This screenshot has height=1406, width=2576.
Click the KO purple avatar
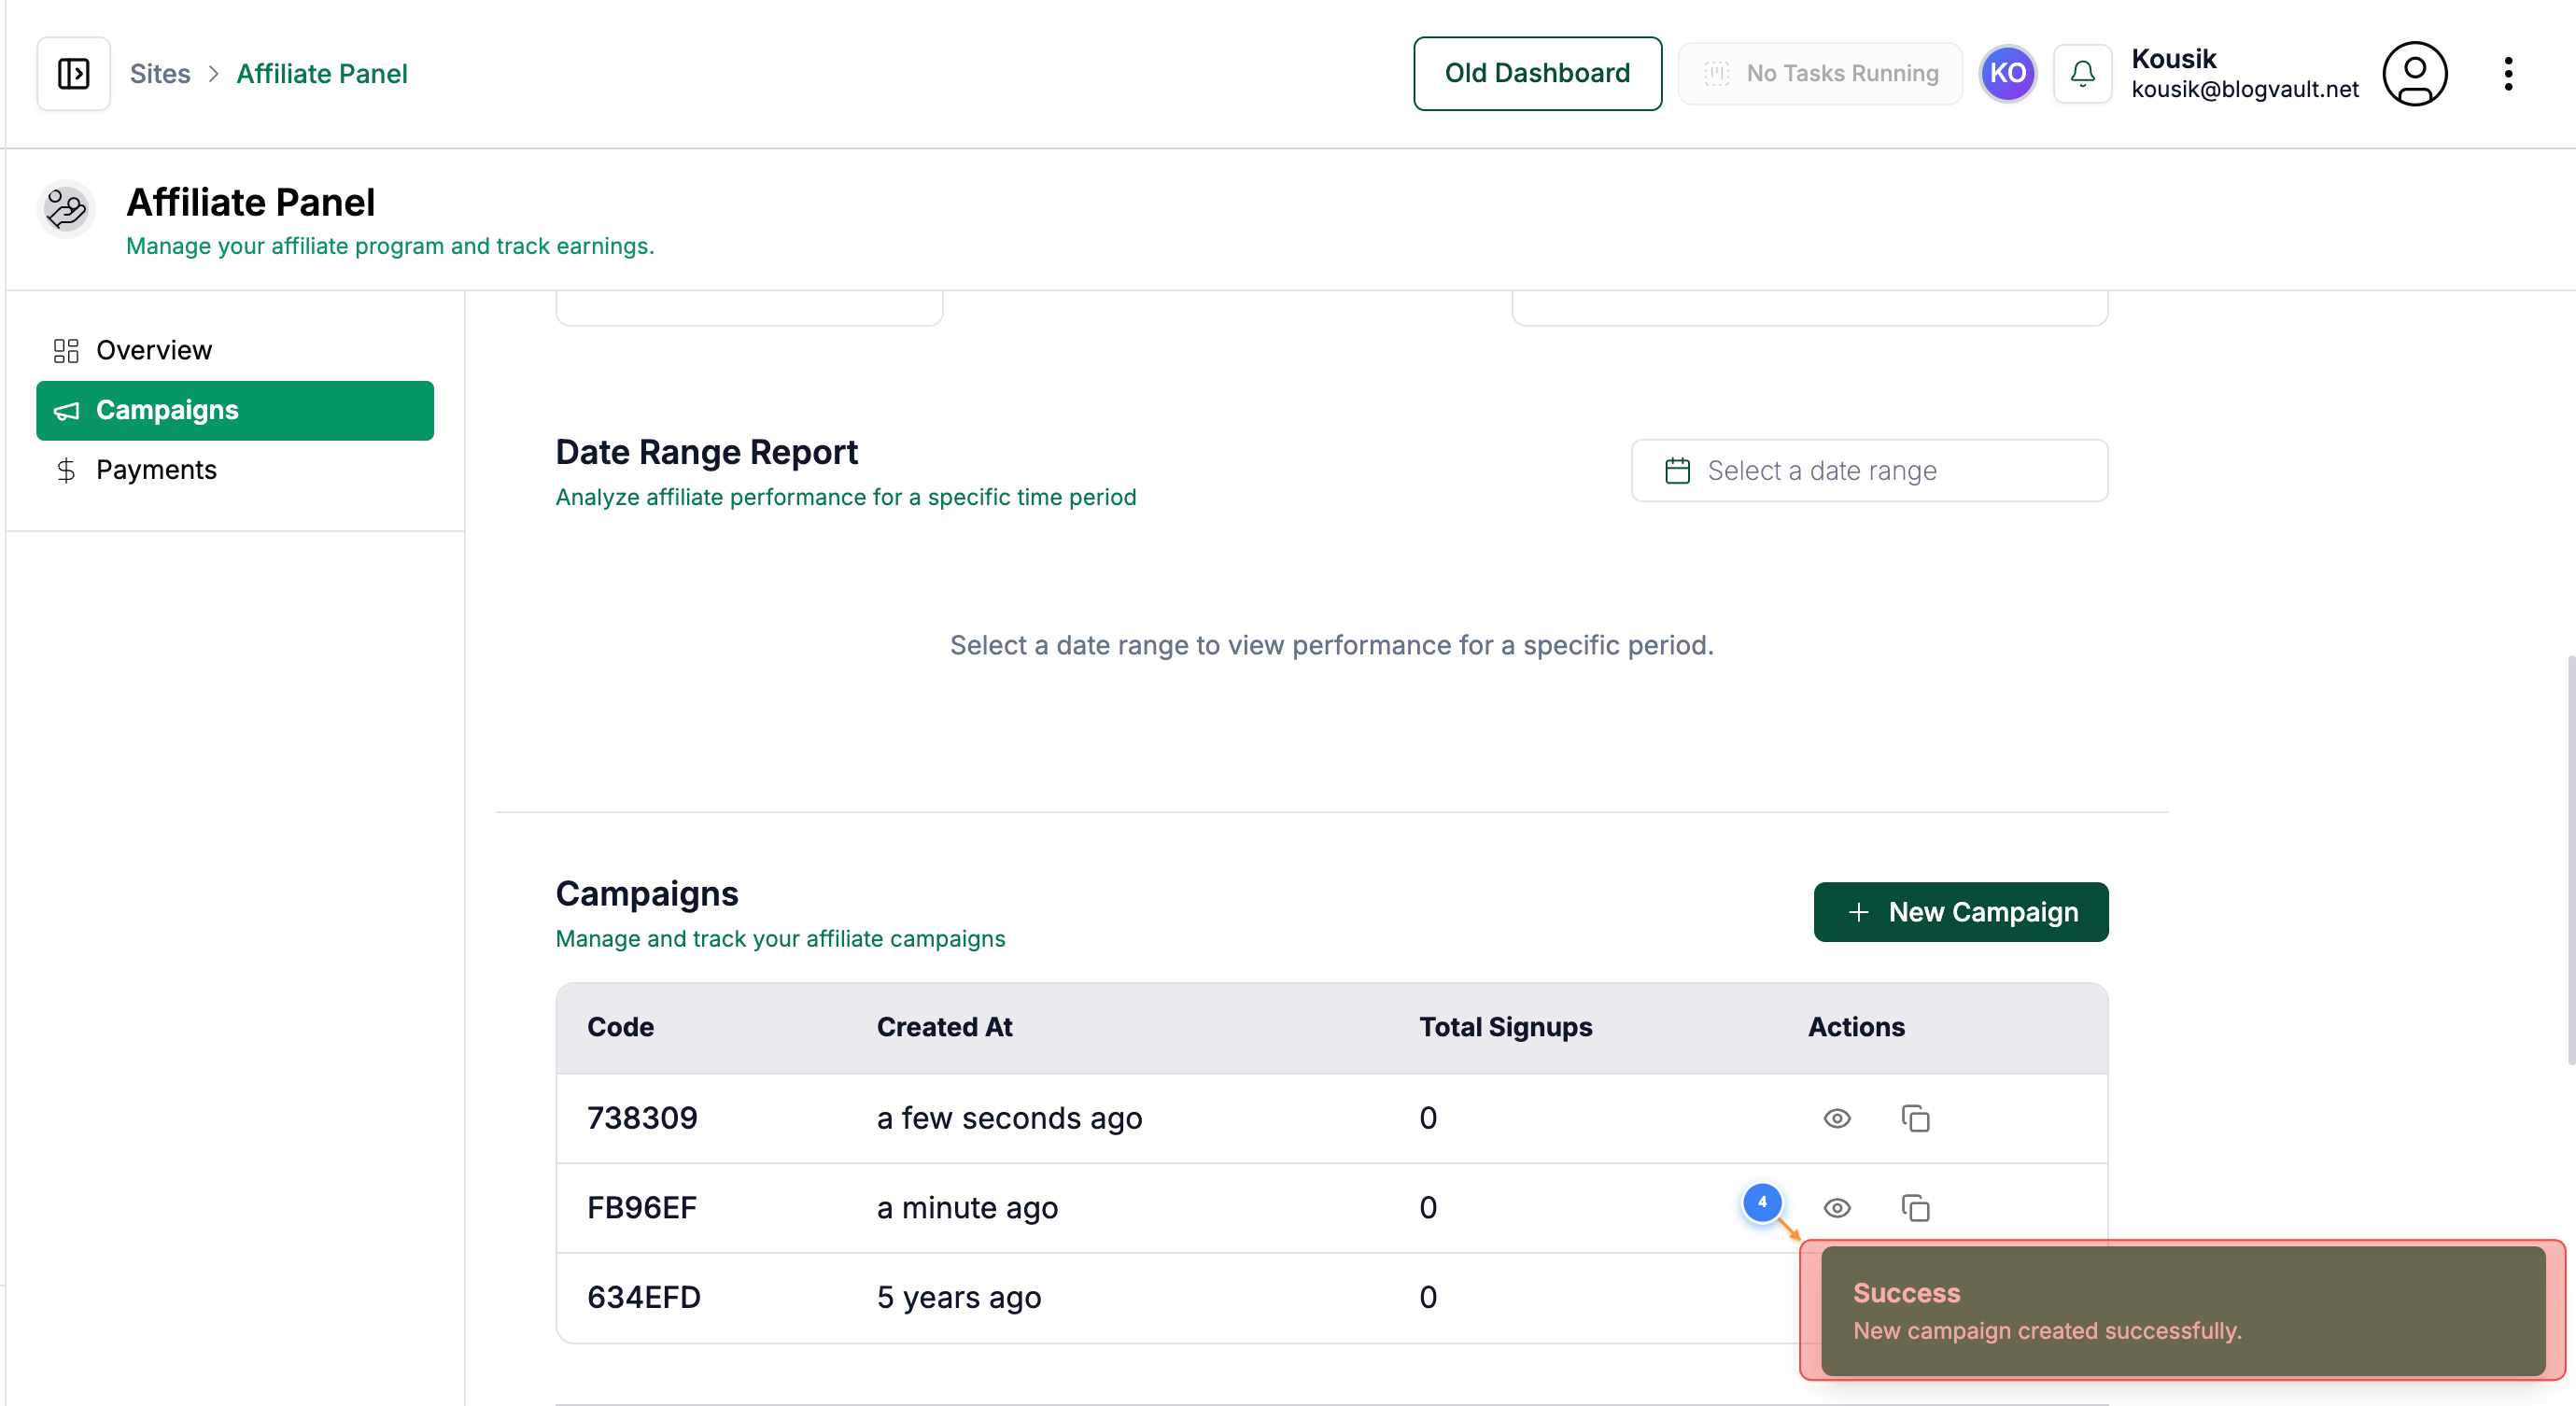(2007, 73)
